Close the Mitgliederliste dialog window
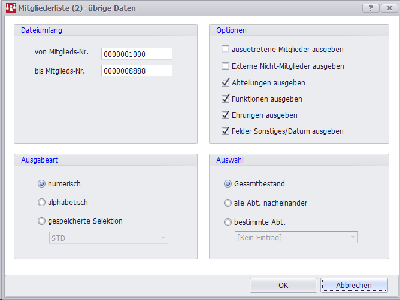The width and height of the screenshot is (400, 300). [x=388, y=8]
